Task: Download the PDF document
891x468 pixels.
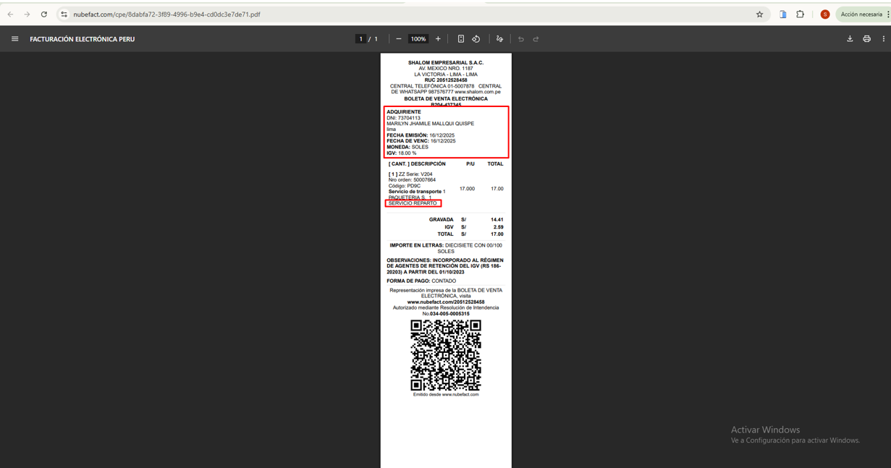Action: click(850, 39)
